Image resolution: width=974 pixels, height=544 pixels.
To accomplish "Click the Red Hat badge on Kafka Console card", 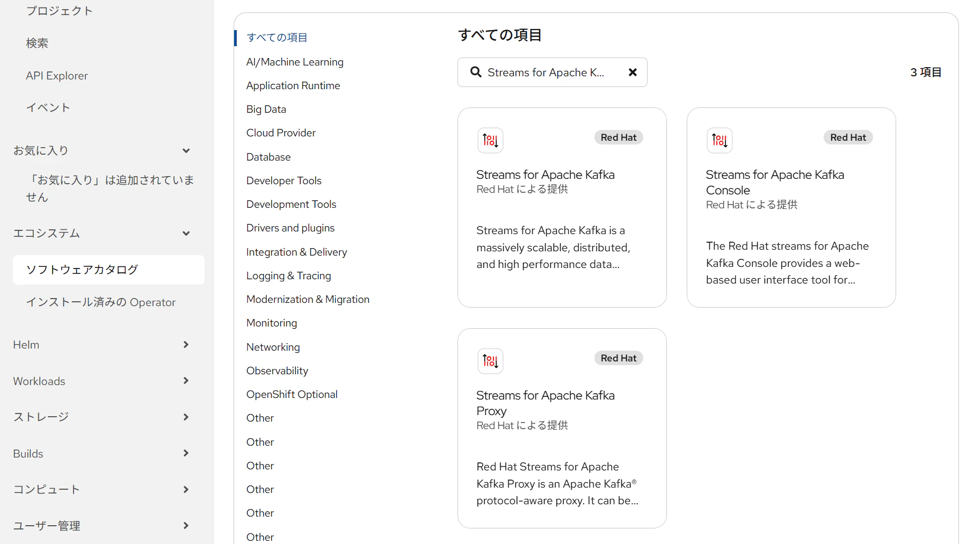I will [x=848, y=137].
